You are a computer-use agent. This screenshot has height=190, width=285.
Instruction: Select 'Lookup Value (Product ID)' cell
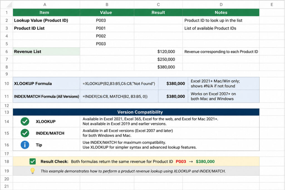pyautogui.click(x=46, y=20)
